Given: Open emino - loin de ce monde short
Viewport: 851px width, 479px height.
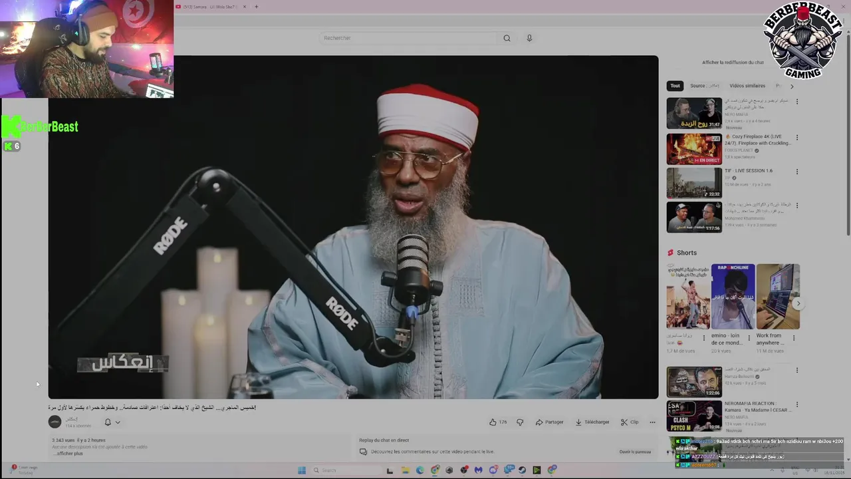Looking at the screenshot, I should [x=733, y=297].
